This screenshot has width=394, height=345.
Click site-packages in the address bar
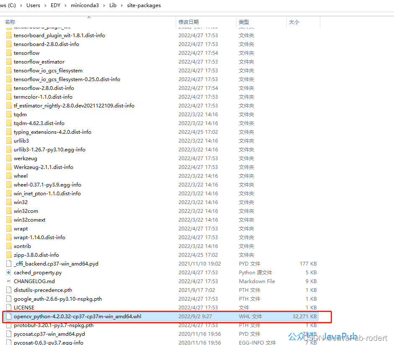click(x=144, y=5)
